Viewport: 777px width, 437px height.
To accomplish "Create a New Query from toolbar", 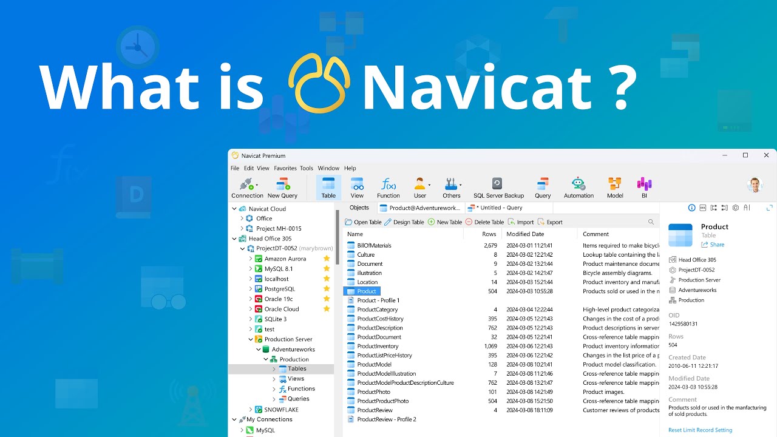I will click(x=282, y=188).
